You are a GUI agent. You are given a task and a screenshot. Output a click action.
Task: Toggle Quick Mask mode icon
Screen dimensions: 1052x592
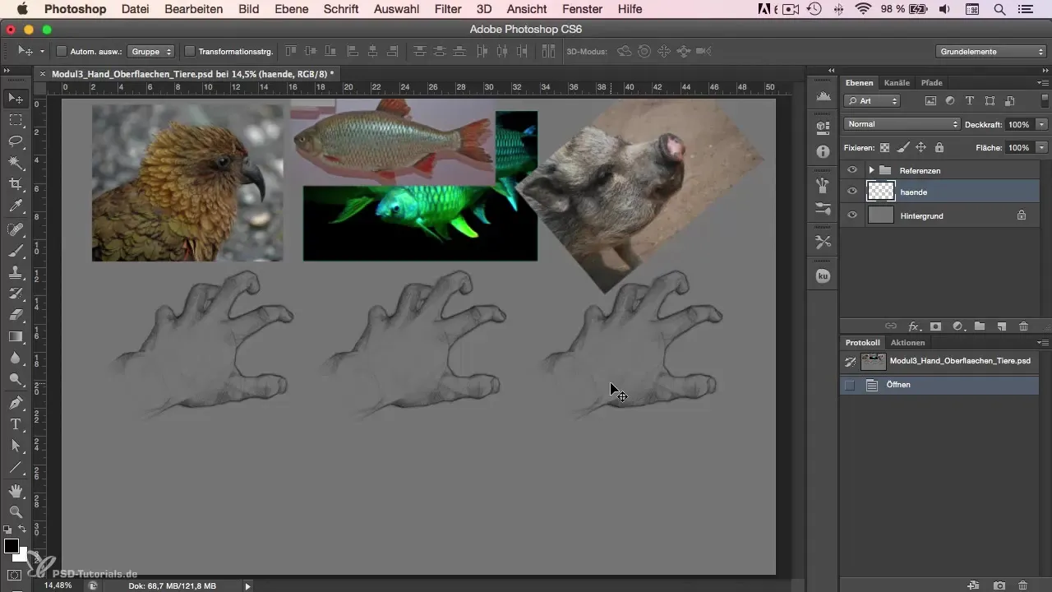[16, 575]
